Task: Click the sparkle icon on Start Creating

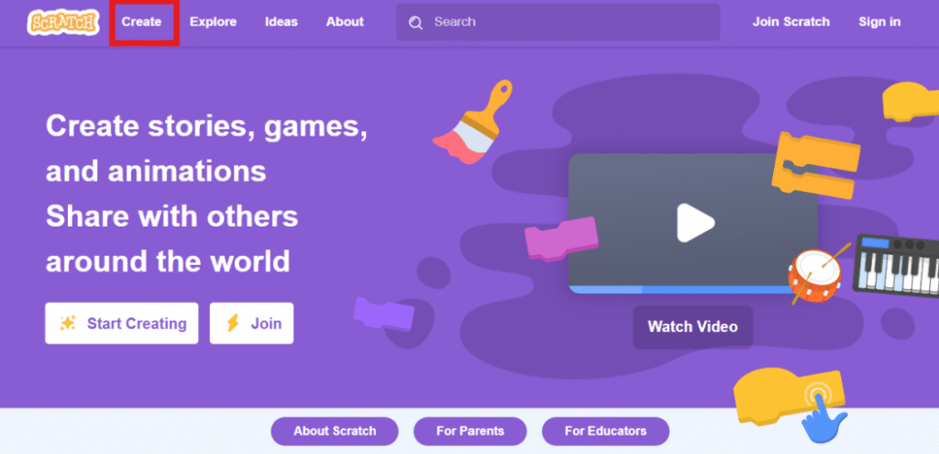Action: coord(68,324)
